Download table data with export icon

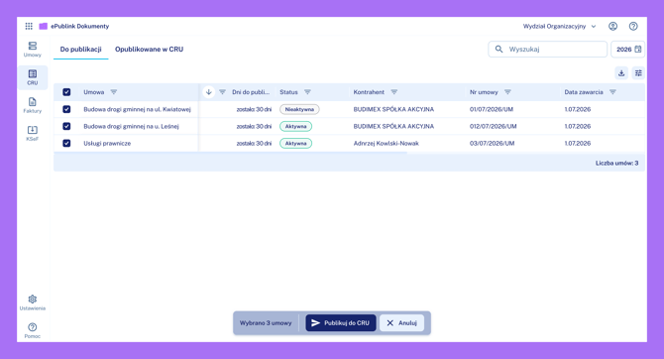[621, 73]
